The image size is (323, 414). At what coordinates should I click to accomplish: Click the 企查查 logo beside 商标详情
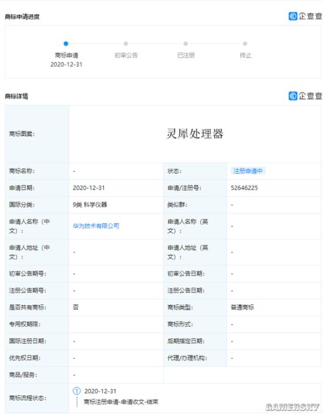(x=305, y=96)
